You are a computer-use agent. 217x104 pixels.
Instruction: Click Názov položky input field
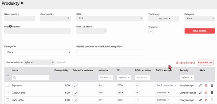click(x=20, y=18)
